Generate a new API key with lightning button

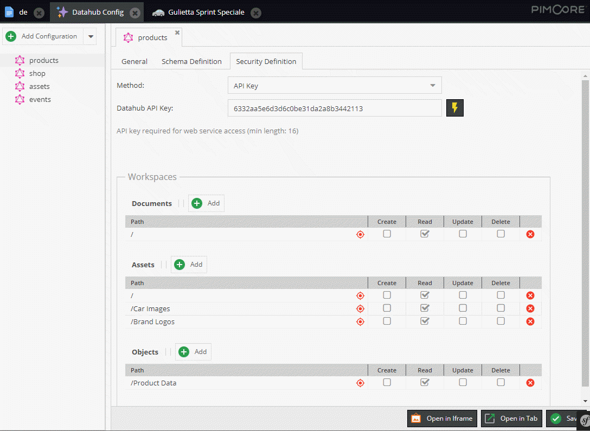(x=455, y=108)
